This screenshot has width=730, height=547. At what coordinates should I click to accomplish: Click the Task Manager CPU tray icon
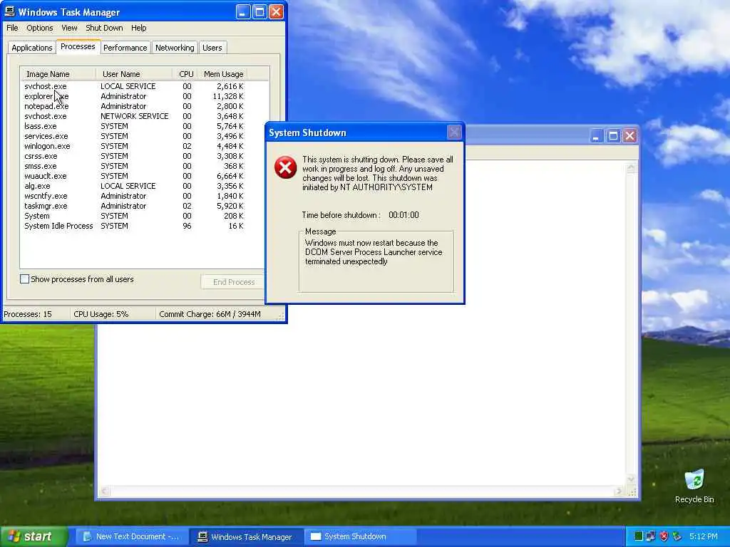click(639, 536)
